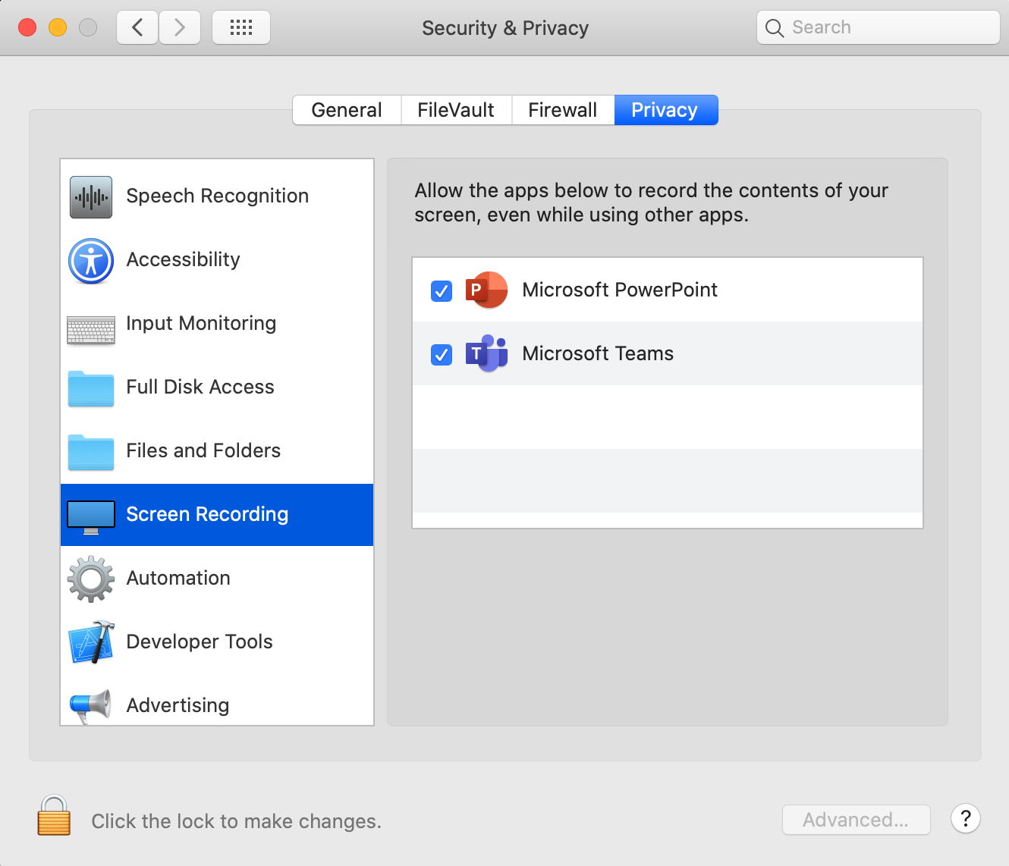Click the lock to make changes

[x=54, y=816]
